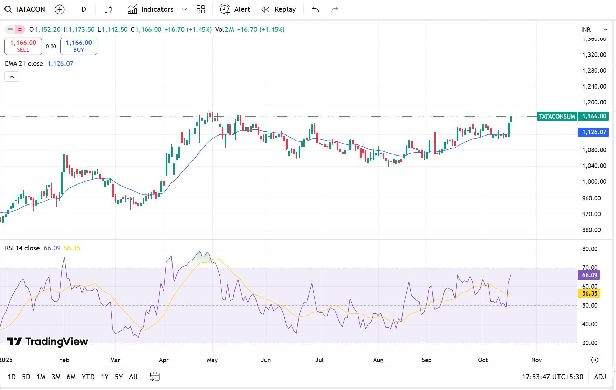616x390 pixels.
Task: Set time range to 1M
Action: (41, 377)
